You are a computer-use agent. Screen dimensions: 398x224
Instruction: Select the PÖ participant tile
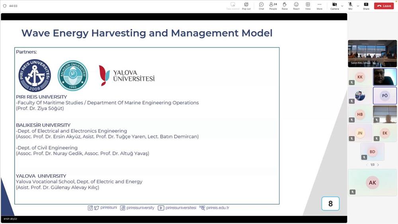tap(385, 96)
